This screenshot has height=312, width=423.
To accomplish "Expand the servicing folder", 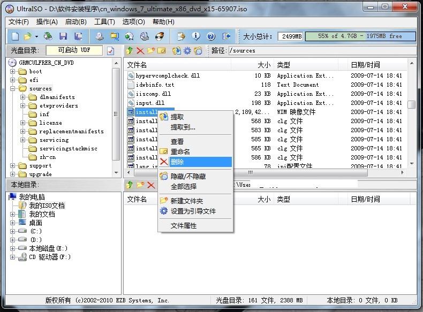I will [x=23, y=140].
